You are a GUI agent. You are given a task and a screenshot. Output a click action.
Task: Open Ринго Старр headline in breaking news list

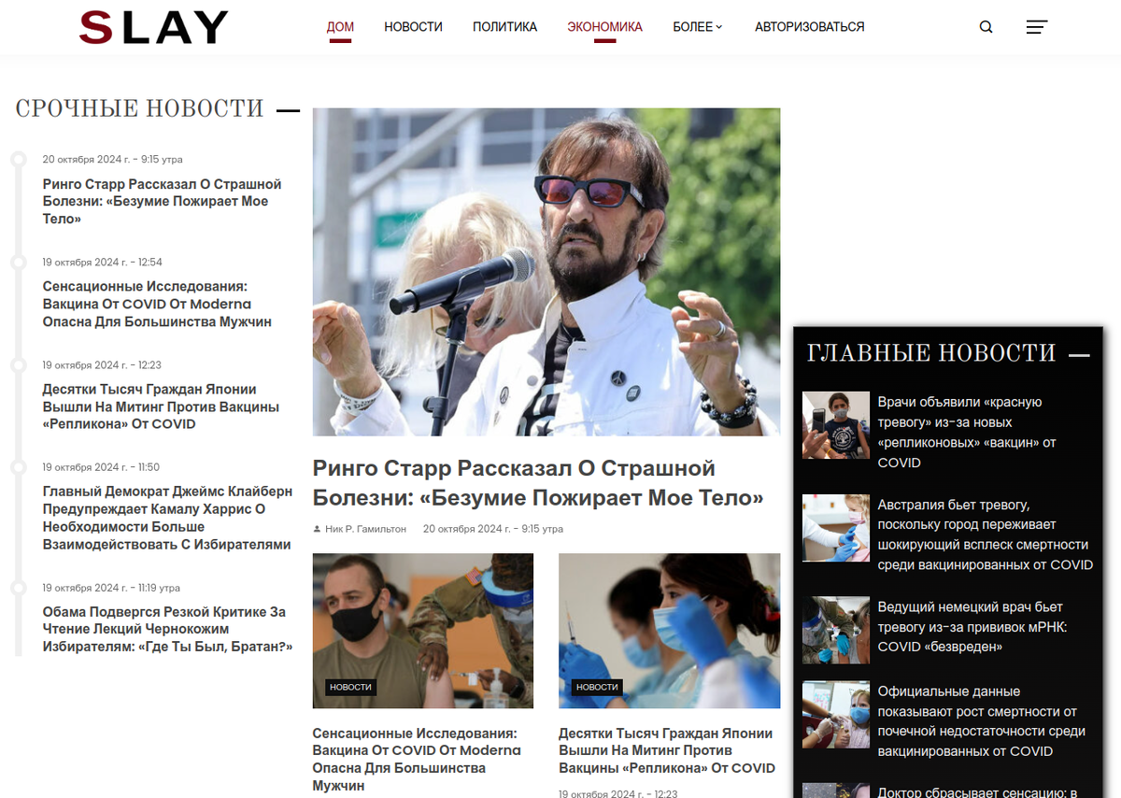pyautogui.click(x=162, y=202)
